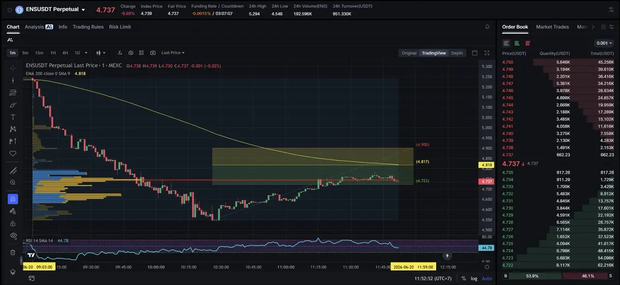Open the heart icons tool
This screenshot has height=285, width=620.
(x=13, y=154)
